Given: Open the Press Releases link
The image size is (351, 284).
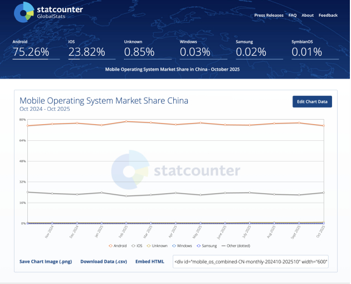Looking at the screenshot, I should pos(269,15).
